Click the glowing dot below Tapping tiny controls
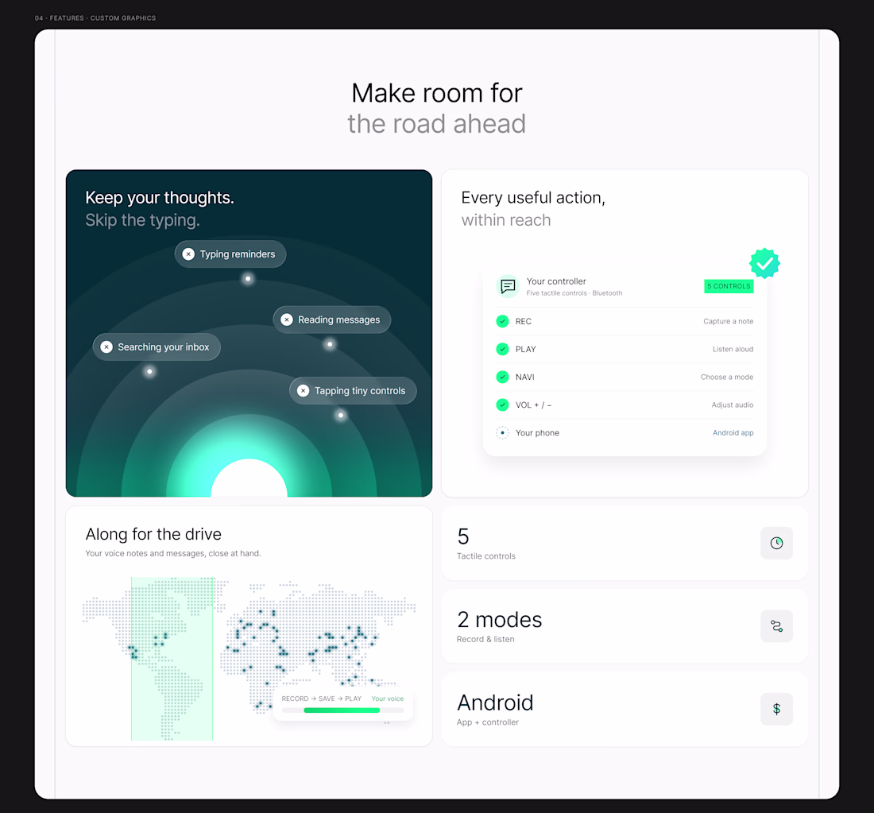Viewport: 874px width, 813px height. (x=341, y=415)
